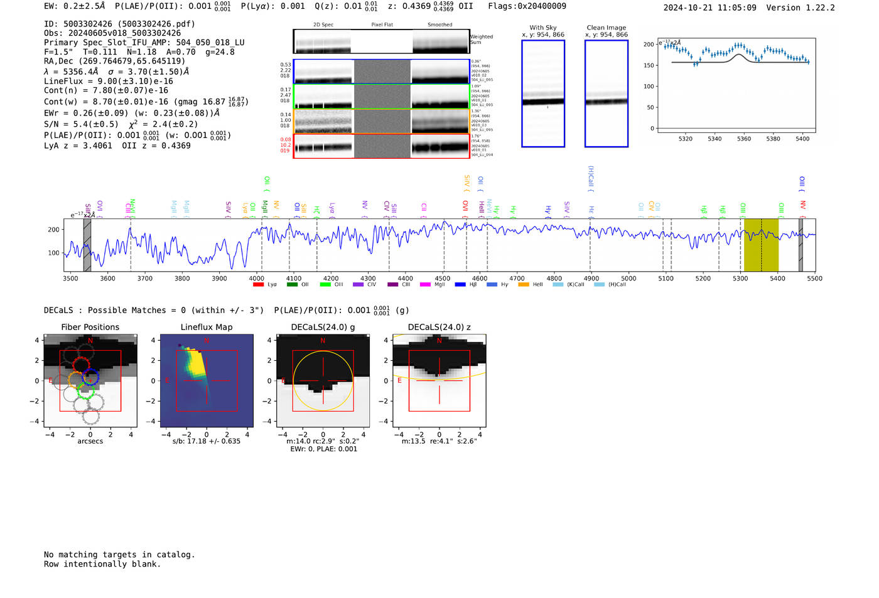Open the DECaLS(24.0) z image
This screenshot has height=598, width=879.
point(439,381)
